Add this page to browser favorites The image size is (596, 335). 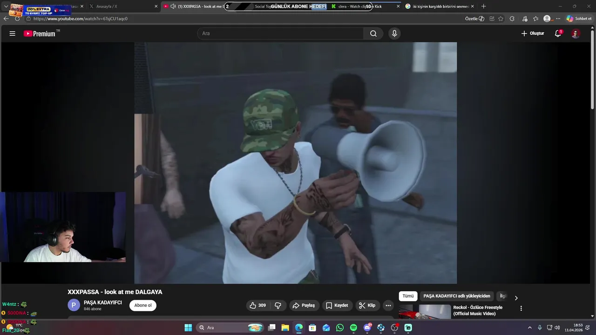coord(501,19)
